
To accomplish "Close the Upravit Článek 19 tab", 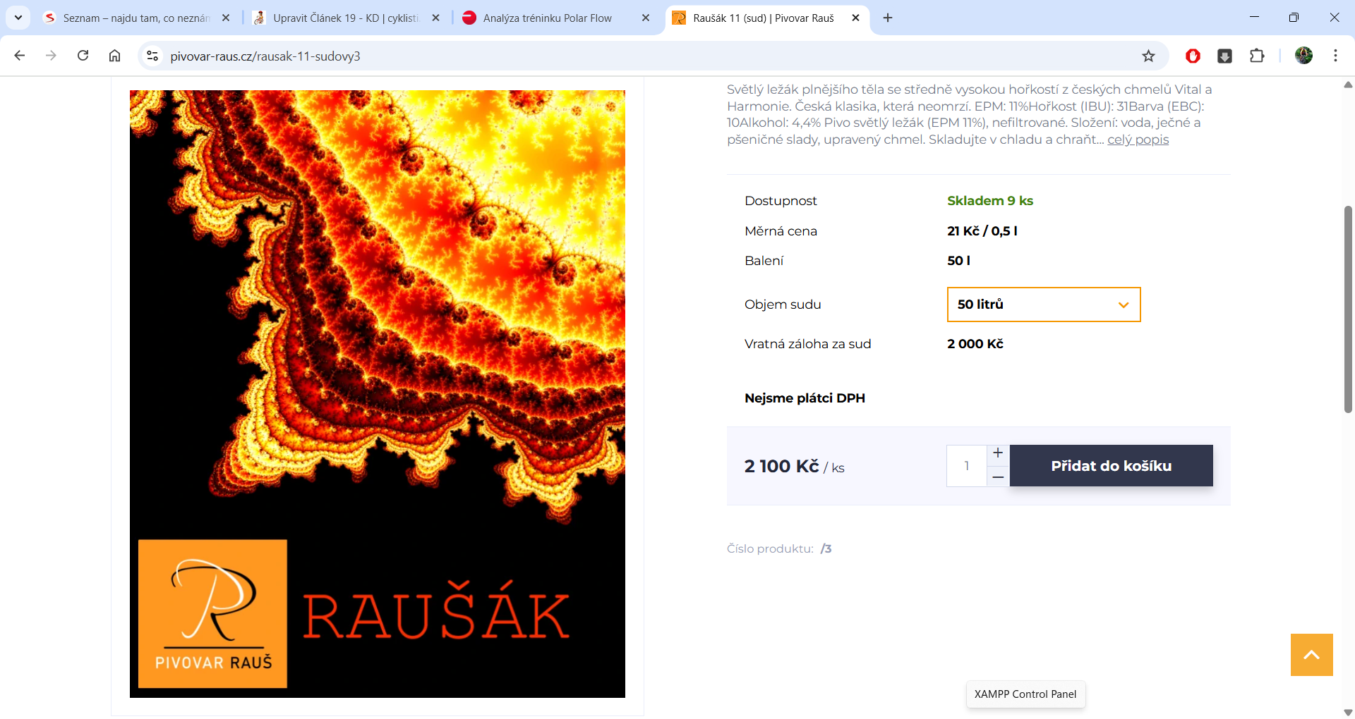I will point(435,18).
